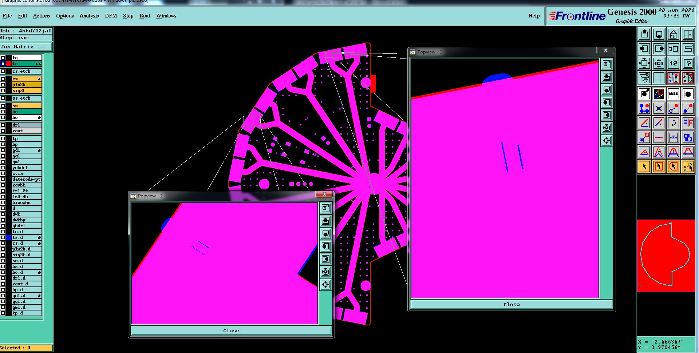Viewport: 699px width, 353px height.
Task: Open the wrench and palette settings icon
Action: pos(644,78)
